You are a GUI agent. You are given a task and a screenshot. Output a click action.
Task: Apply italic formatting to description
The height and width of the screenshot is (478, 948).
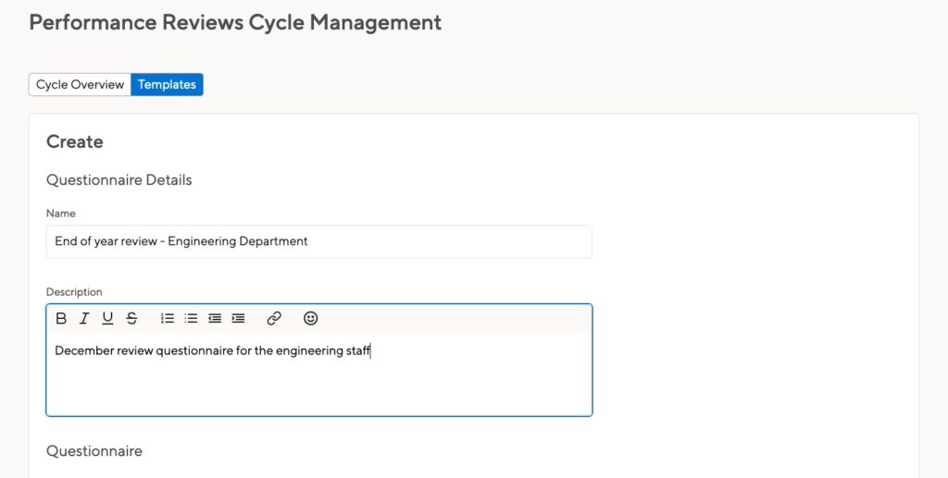pyautogui.click(x=84, y=319)
